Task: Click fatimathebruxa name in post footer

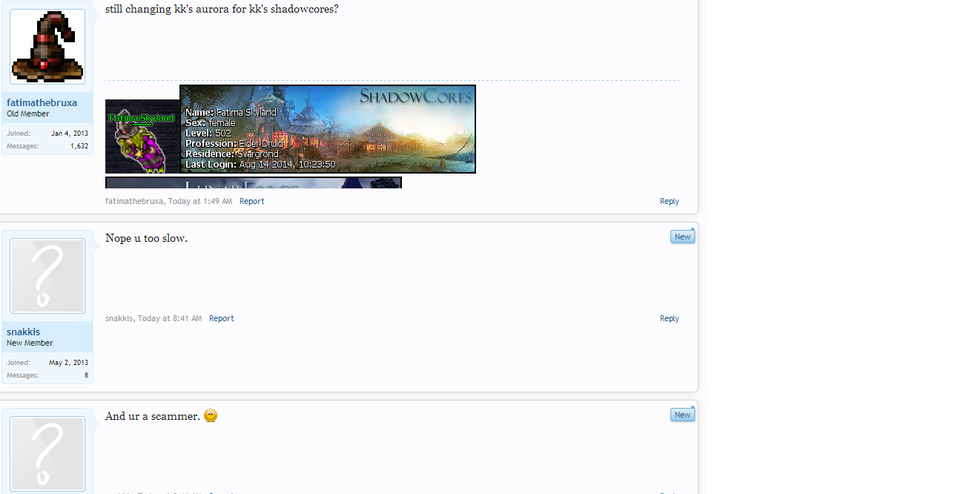Action: tap(134, 201)
